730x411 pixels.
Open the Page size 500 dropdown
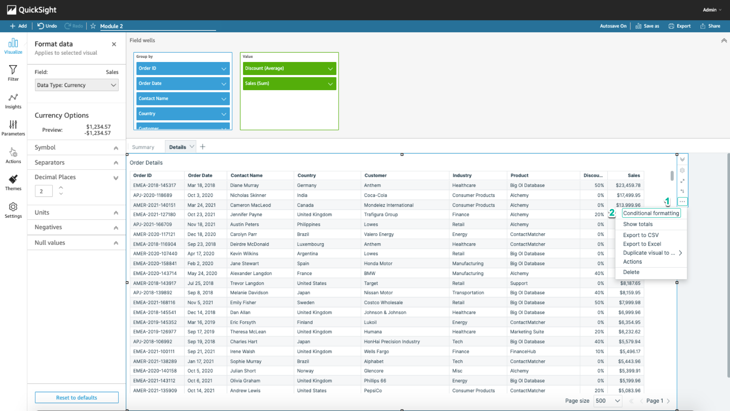(608, 401)
